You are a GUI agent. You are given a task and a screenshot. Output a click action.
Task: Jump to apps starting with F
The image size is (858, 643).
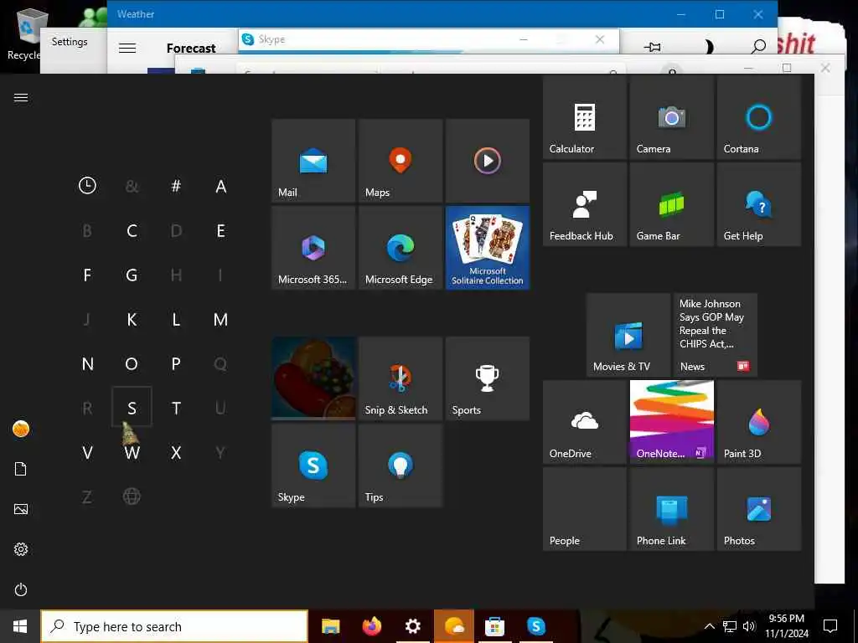(87, 275)
